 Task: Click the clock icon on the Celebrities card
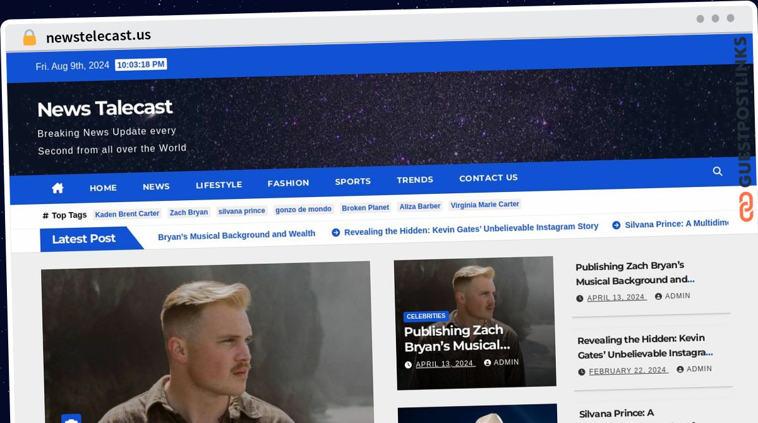[x=408, y=365]
